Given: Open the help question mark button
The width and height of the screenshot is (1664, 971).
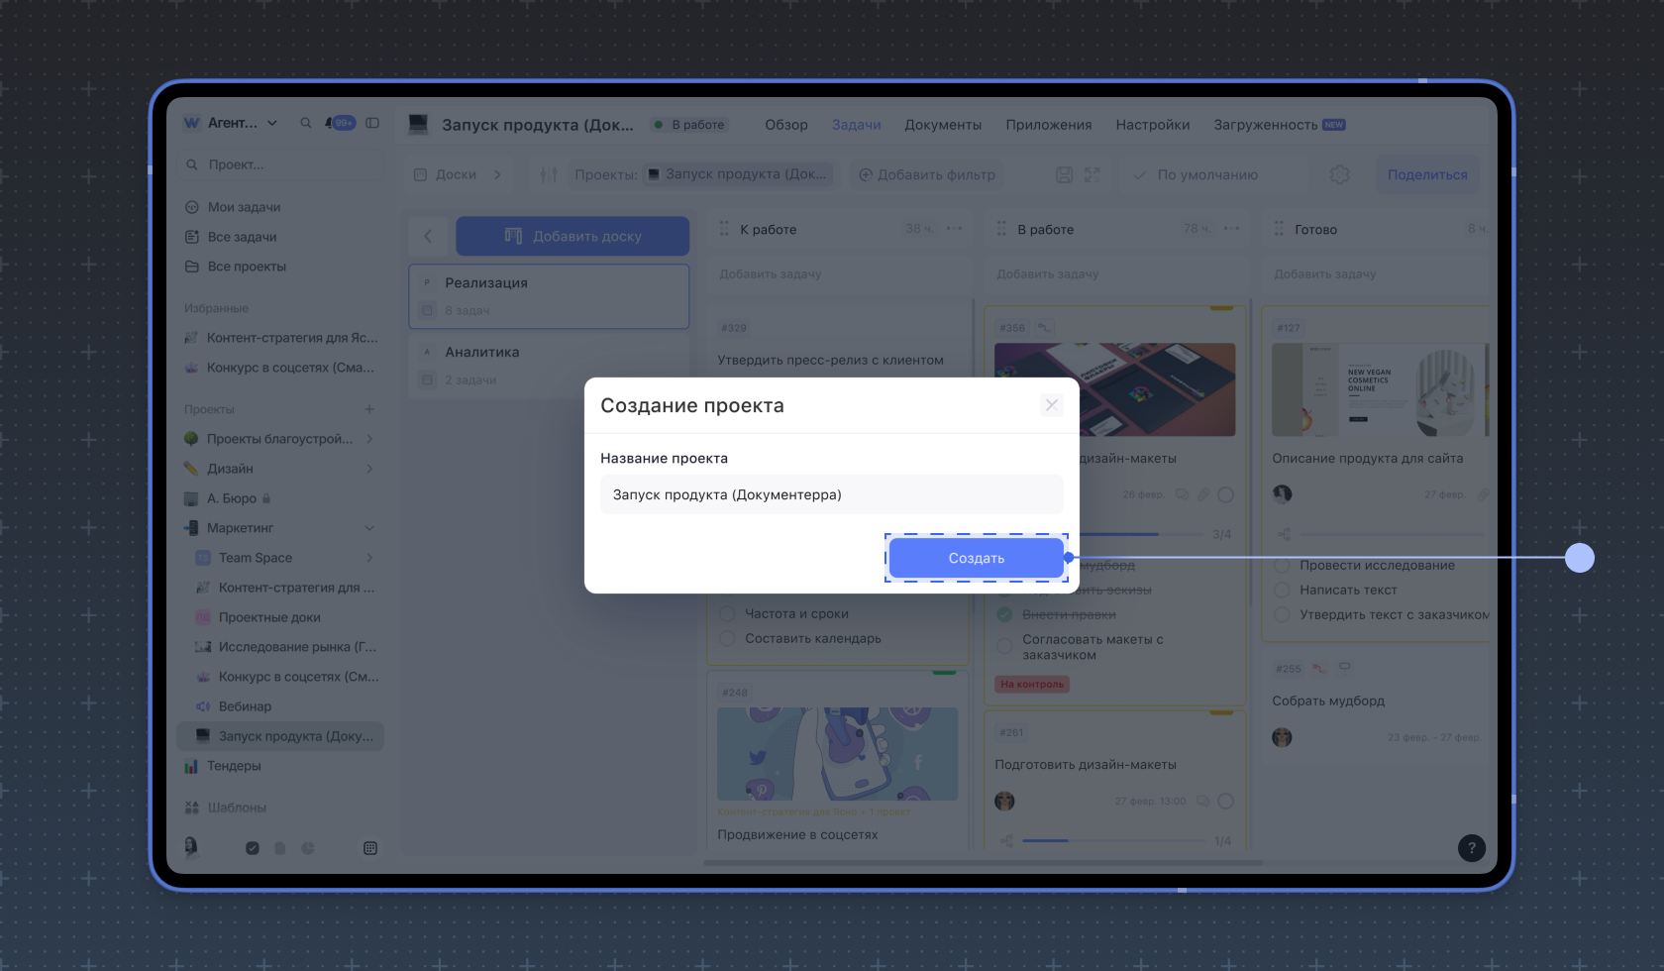Looking at the screenshot, I should click(1471, 847).
